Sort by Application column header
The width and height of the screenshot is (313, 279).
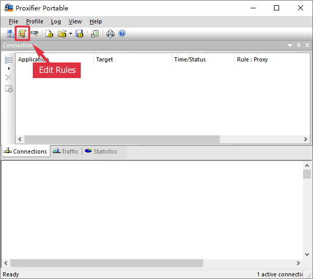pyautogui.click(x=55, y=59)
